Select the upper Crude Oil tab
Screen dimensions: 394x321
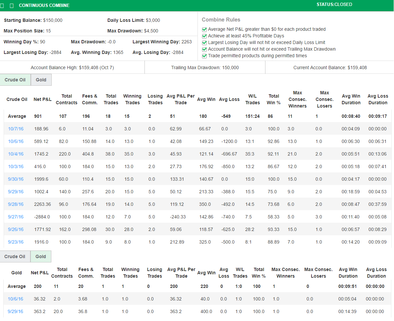(x=15, y=80)
